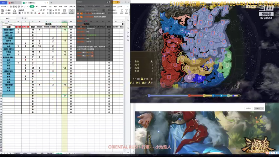Click the formula bar input field
Viewport: 279px width, 157px height.
[x=76, y=18]
